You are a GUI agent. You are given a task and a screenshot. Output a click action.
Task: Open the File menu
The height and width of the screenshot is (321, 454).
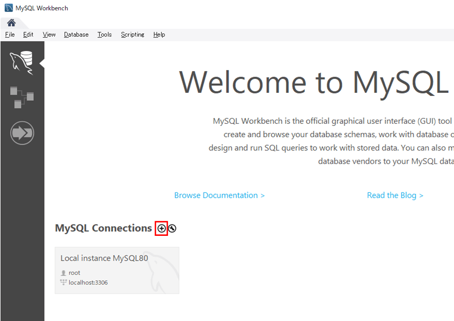[x=10, y=35]
